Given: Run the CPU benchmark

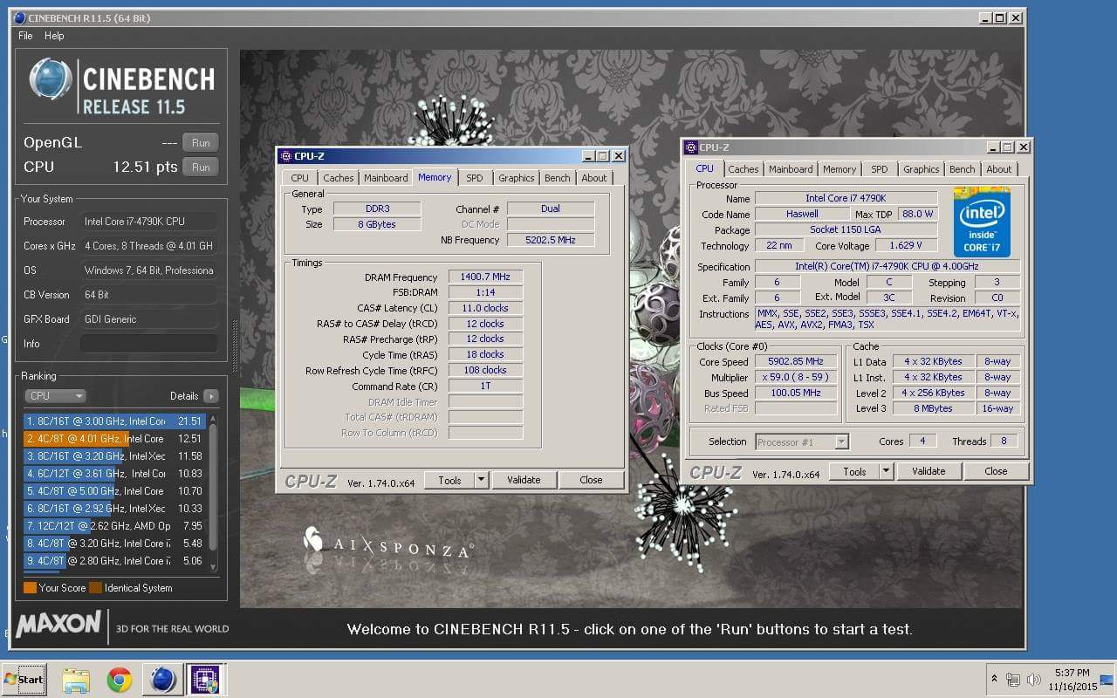Looking at the screenshot, I should pyautogui.click(x=201, y=168).
